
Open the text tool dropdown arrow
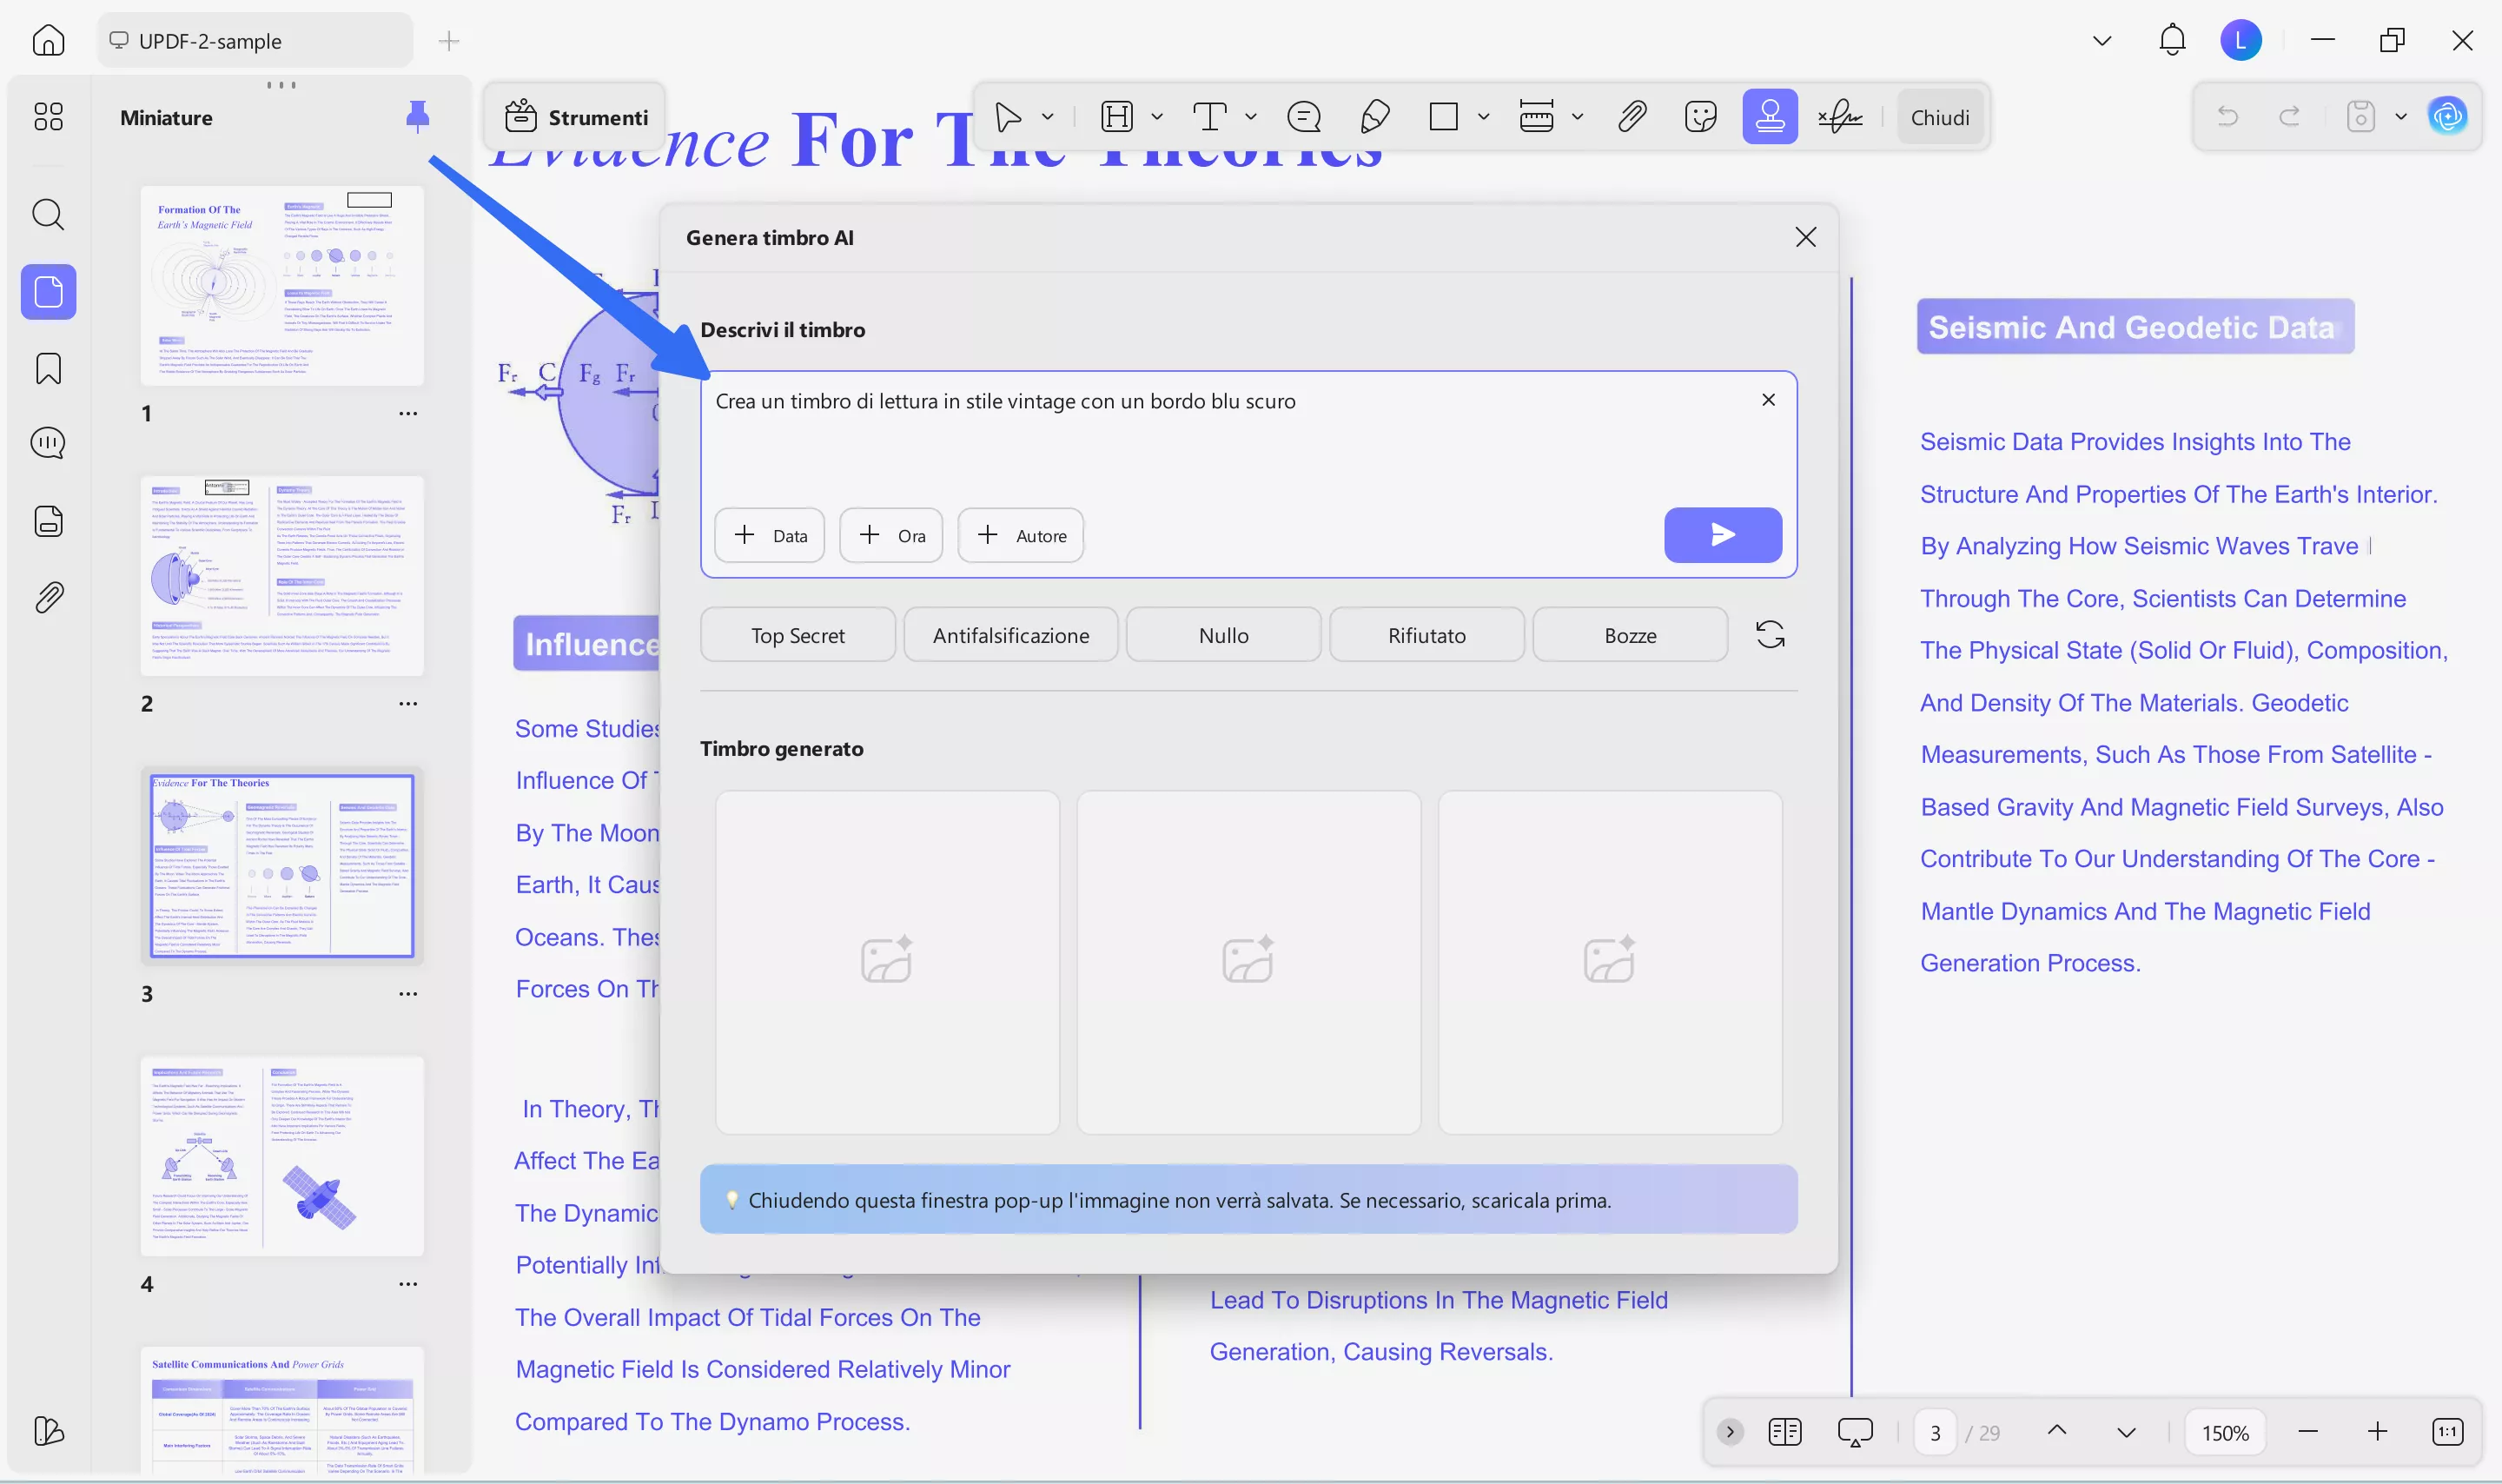pos(1250,117)
